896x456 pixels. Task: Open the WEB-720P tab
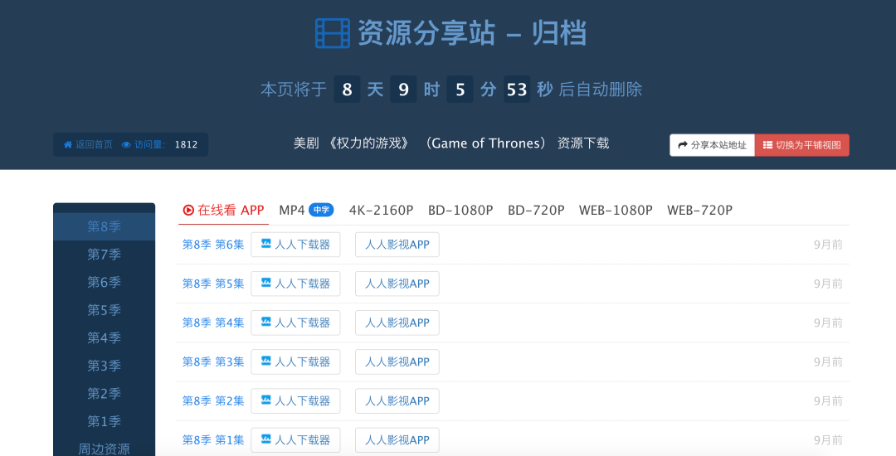tap(699, 210)
